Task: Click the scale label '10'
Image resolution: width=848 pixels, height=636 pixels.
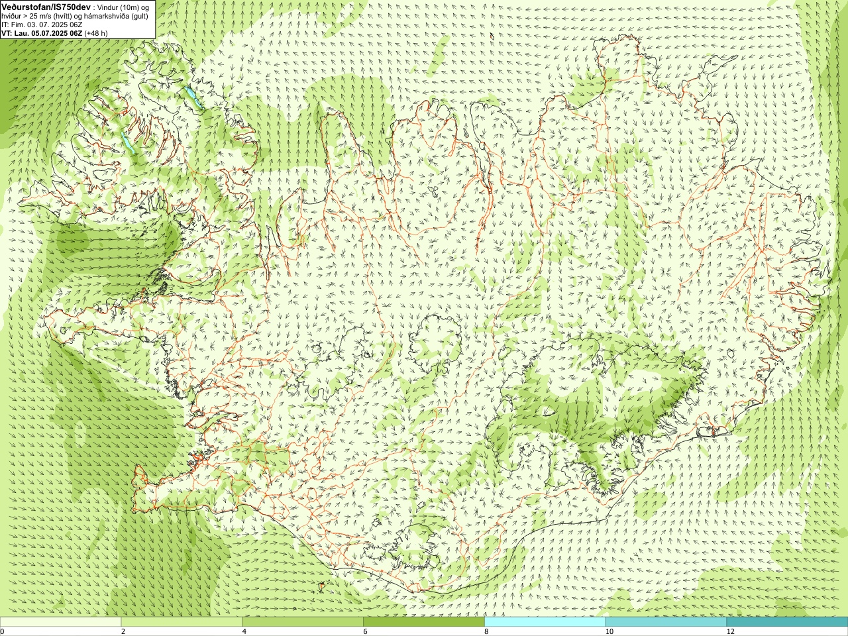Action: point(609,632)
